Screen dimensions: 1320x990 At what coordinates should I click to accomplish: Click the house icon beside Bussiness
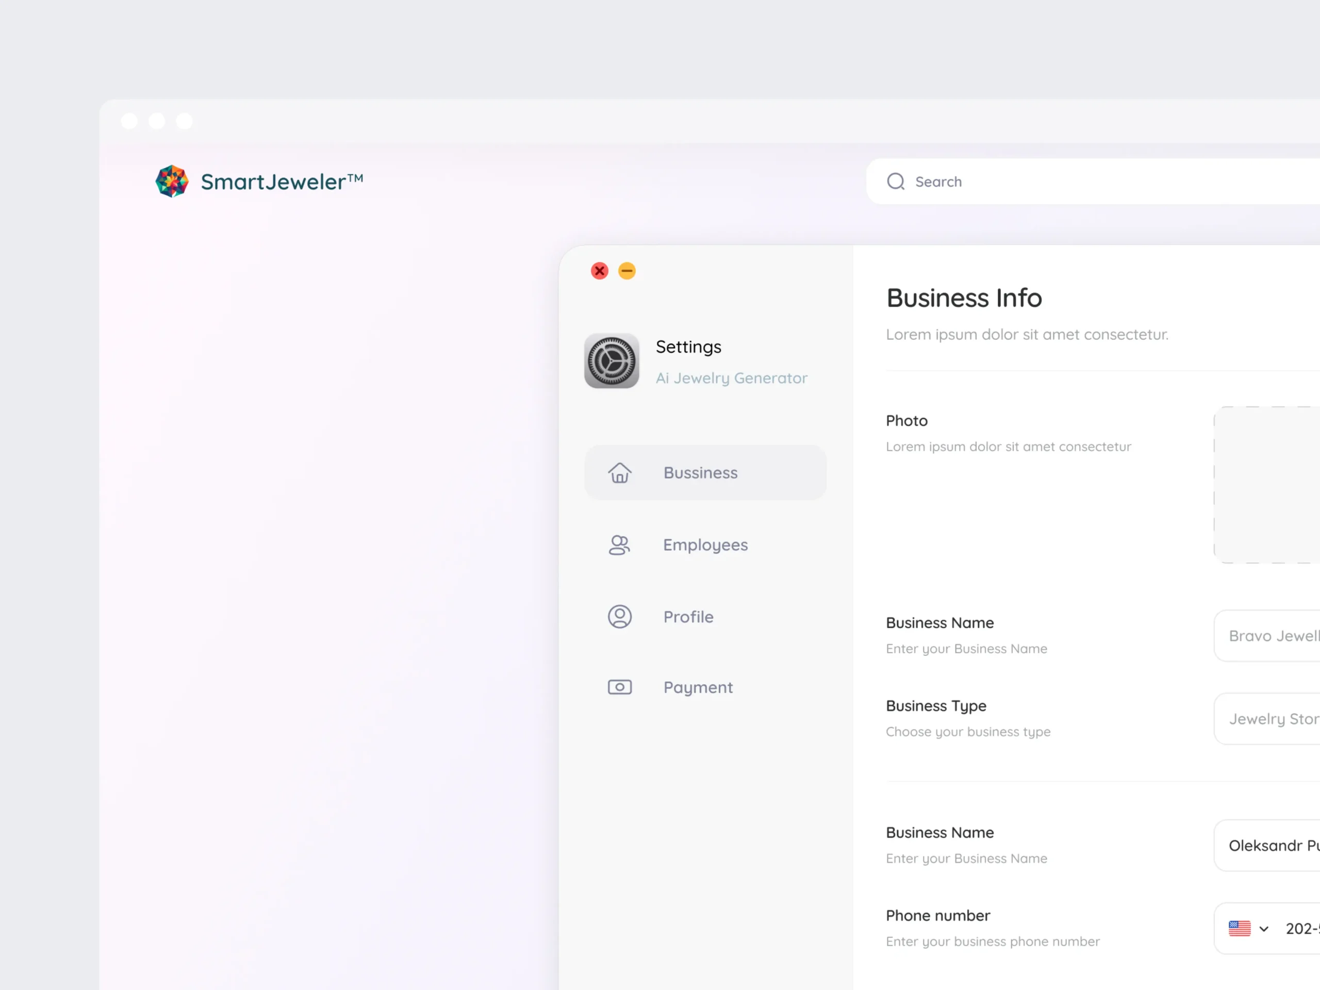[619, 473]
